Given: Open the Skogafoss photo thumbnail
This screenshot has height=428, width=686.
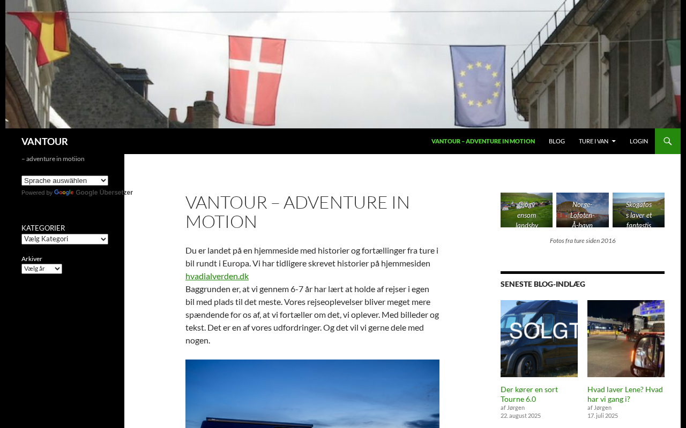Looking at the screenshot, I should click(x=638, y=210).
